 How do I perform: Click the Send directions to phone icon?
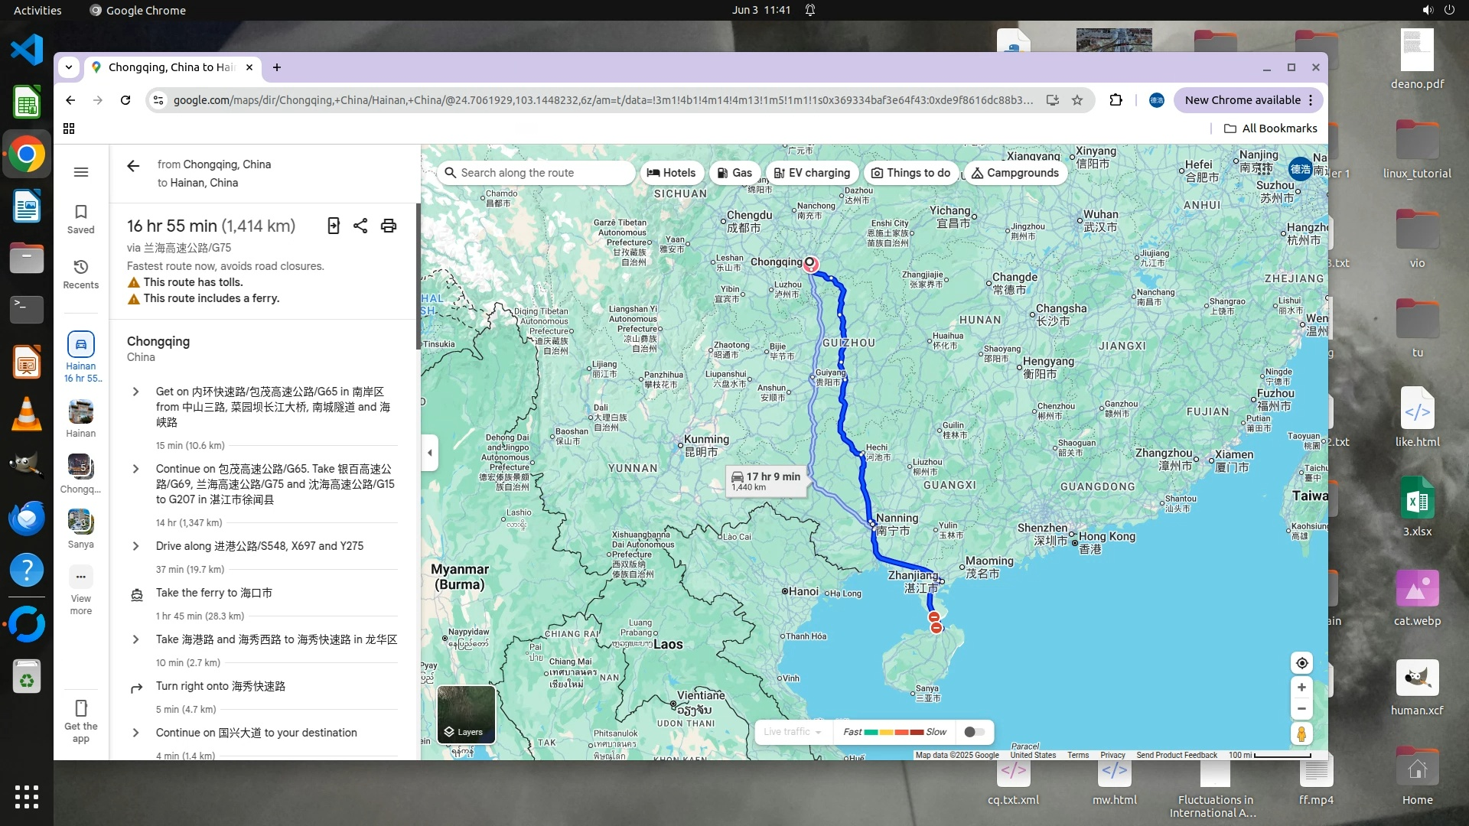click(x=334, y=226)
